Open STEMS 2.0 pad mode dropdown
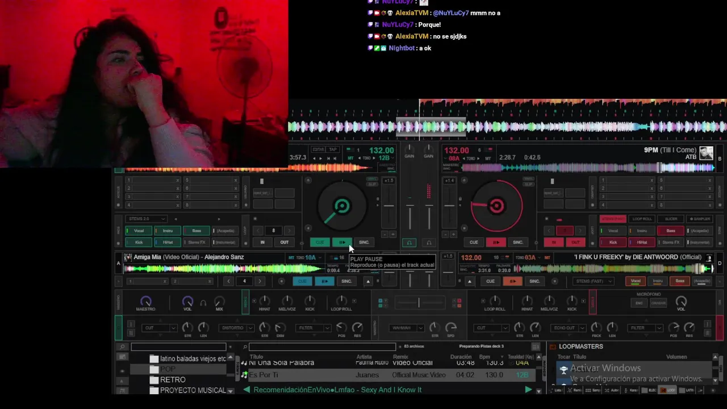The image size is (727, 409). click(x=147, y=219)
